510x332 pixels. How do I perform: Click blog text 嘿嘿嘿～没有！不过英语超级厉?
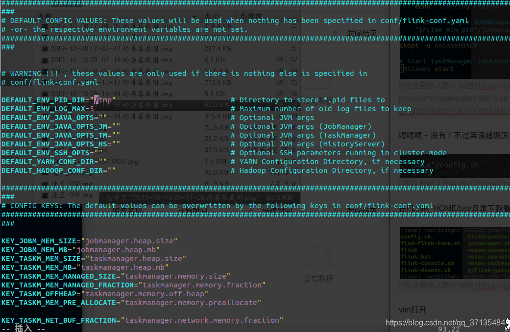[454, 135]
